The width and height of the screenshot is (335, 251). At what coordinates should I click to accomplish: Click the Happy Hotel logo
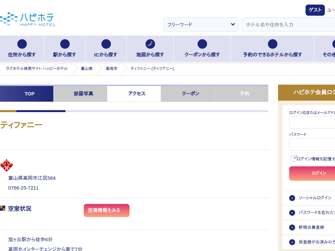(28, 20)
